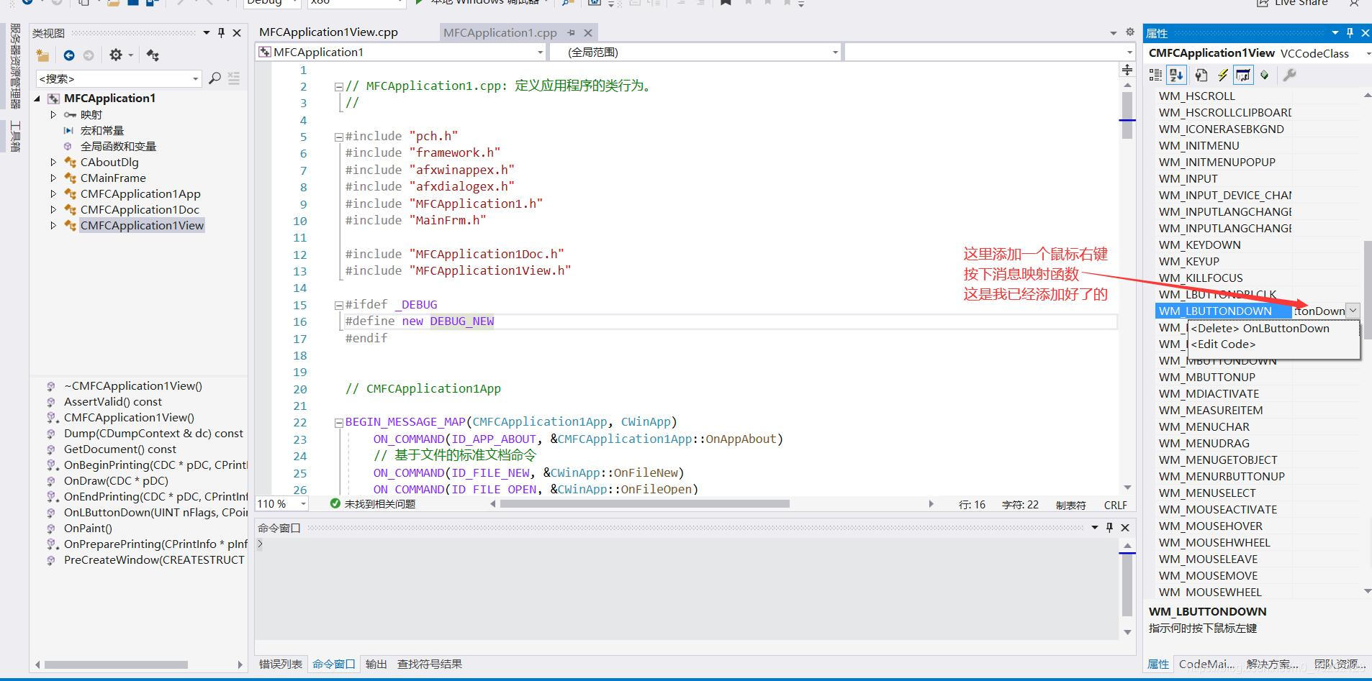Open the 查找符号结果 tab
This screenshot has height=681, width=1372.
[430, 664]
